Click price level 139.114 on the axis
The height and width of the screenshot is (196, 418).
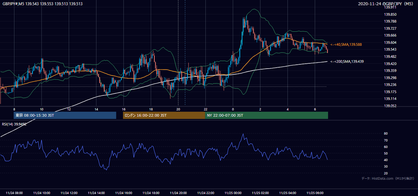pyautogui.click(x=390, y=99)
